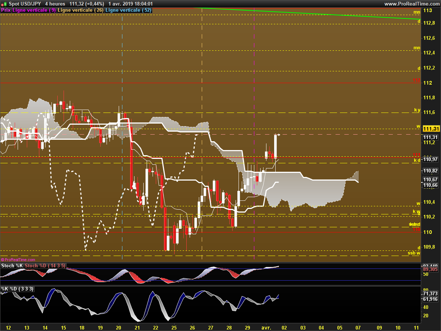Viewport: 441px width, 331px height.
Task: Open the Ligne verticale (9) label
Action: click(x=34, y=10)
